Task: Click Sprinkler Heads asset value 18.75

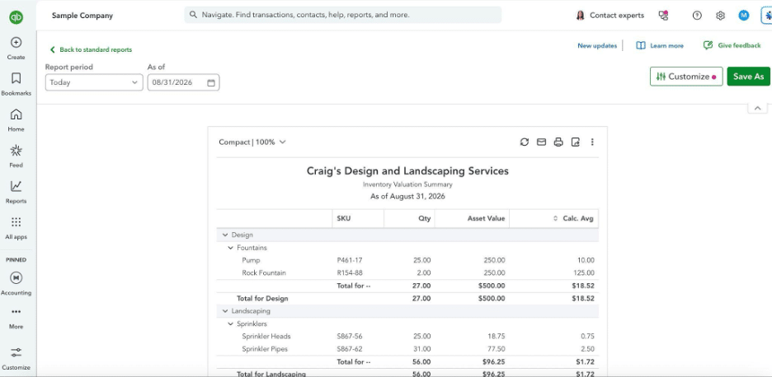Action: pyautogui.click(x=495, y=336)
